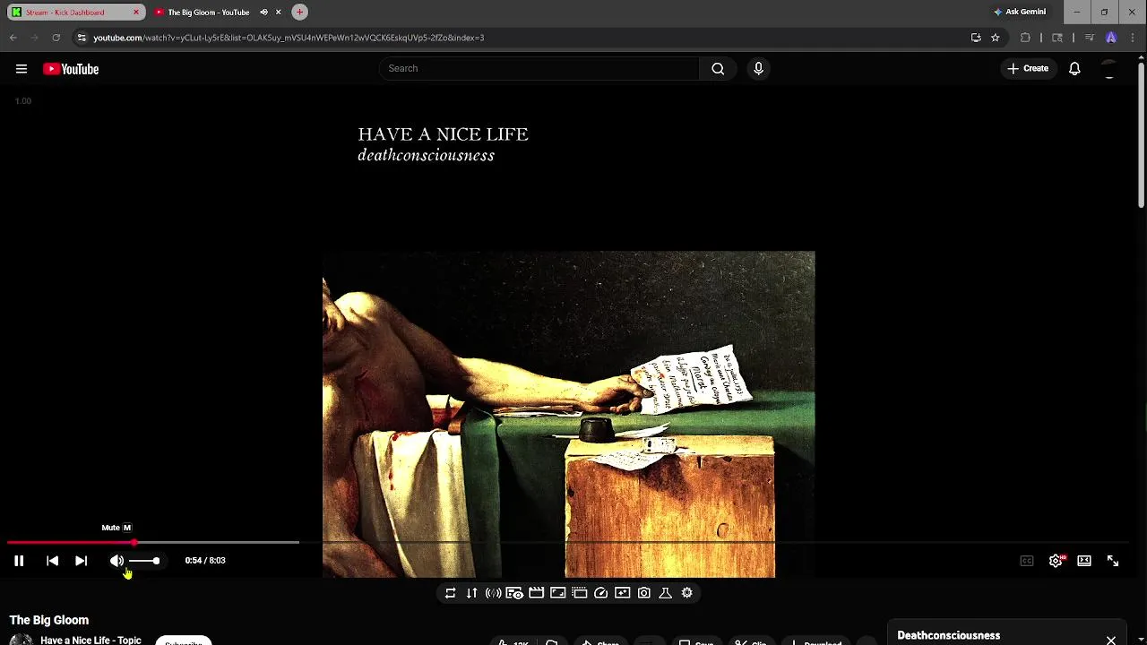
Task: Select The Big Gloom - YouTube tab
Action: pyautogui.click(x=208, y=13)
